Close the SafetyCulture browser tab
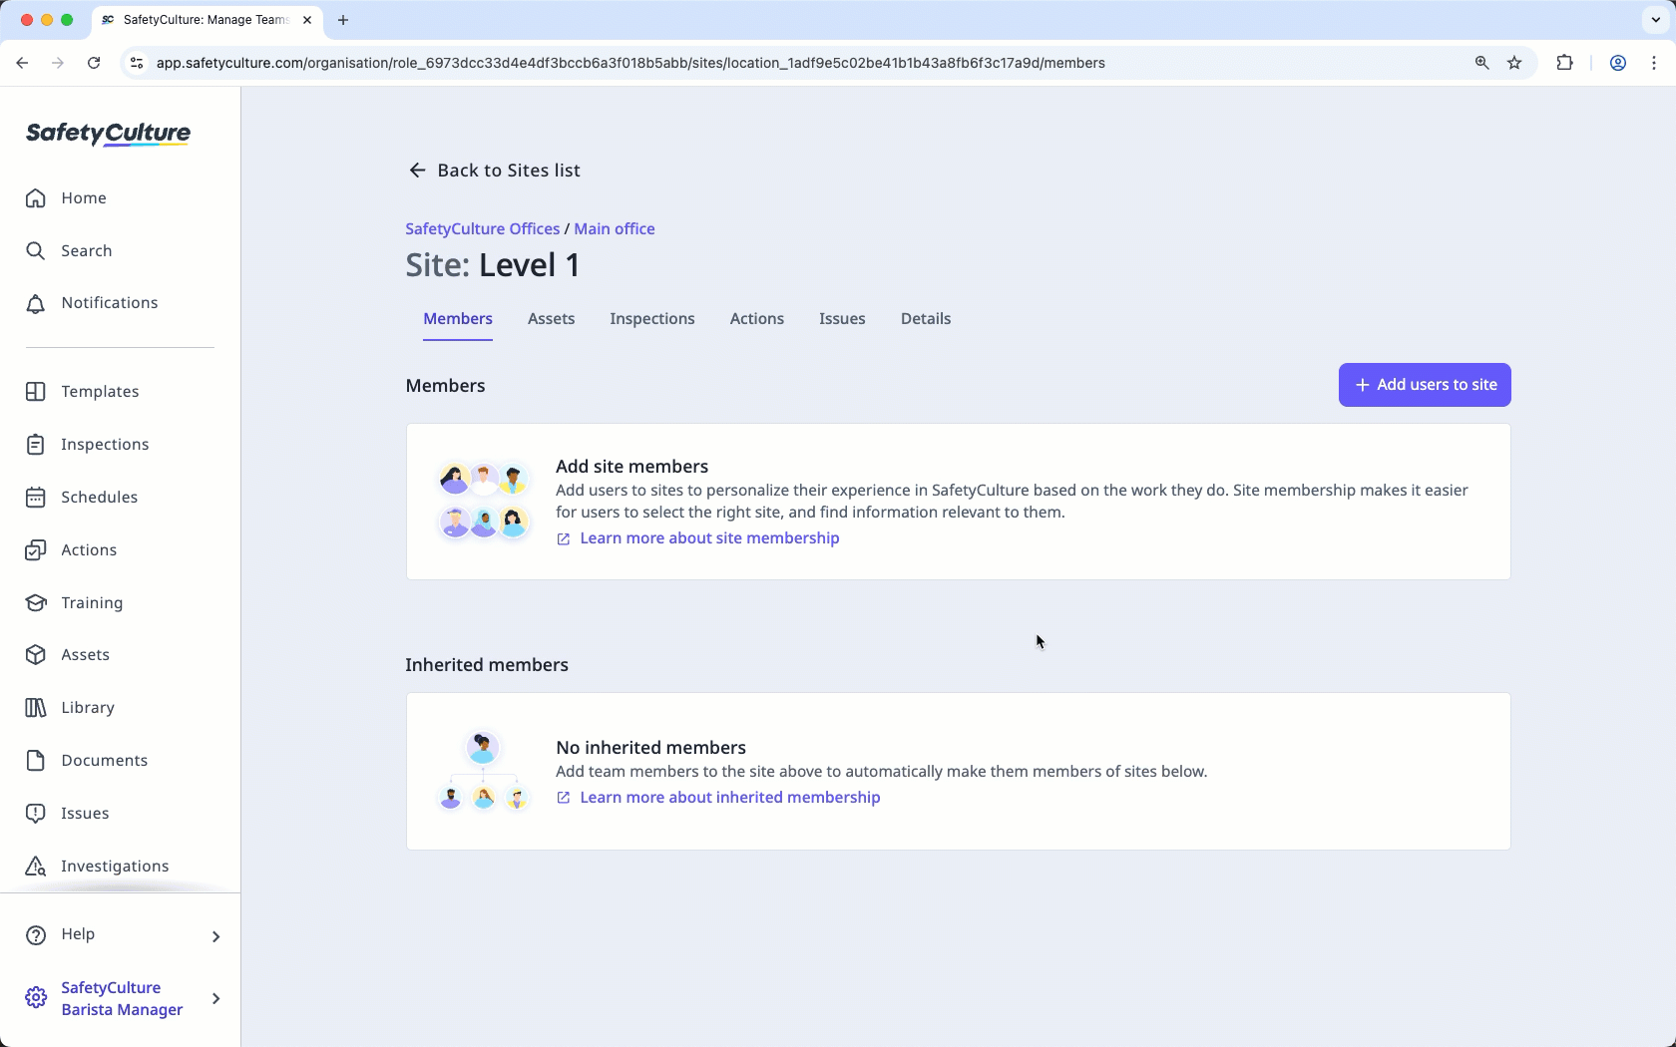The width and height of the screenshot is (1676, 1047). pos(307,20)
